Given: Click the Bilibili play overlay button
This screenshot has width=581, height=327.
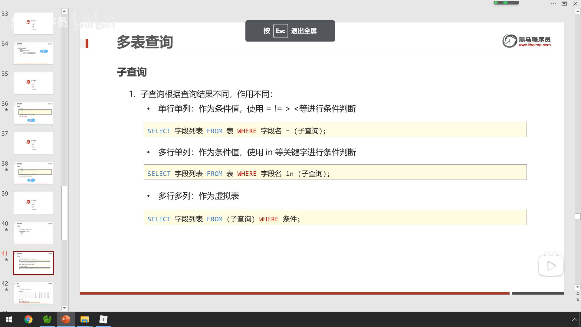Looking at the screenshot, I should (x=551, y=266).
